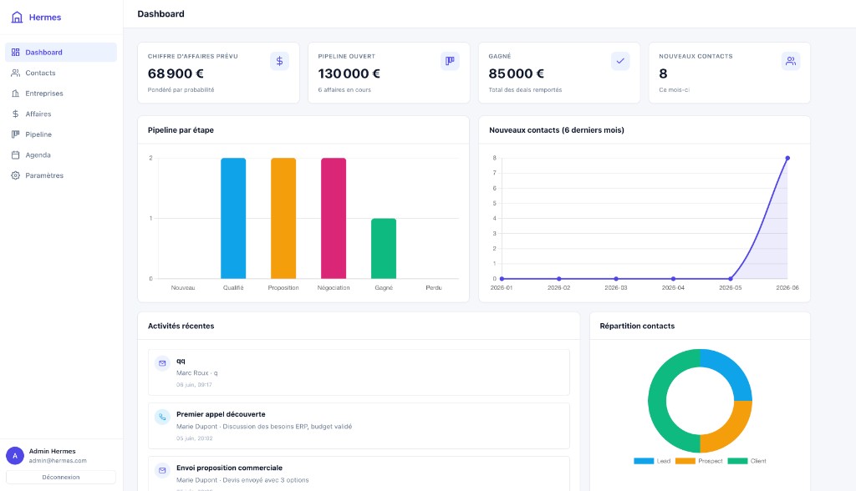Image resolution: width=856 pixels, height=491 pixels.
Task: Click the Hermes home logo icon
Action: coord(17,17)
